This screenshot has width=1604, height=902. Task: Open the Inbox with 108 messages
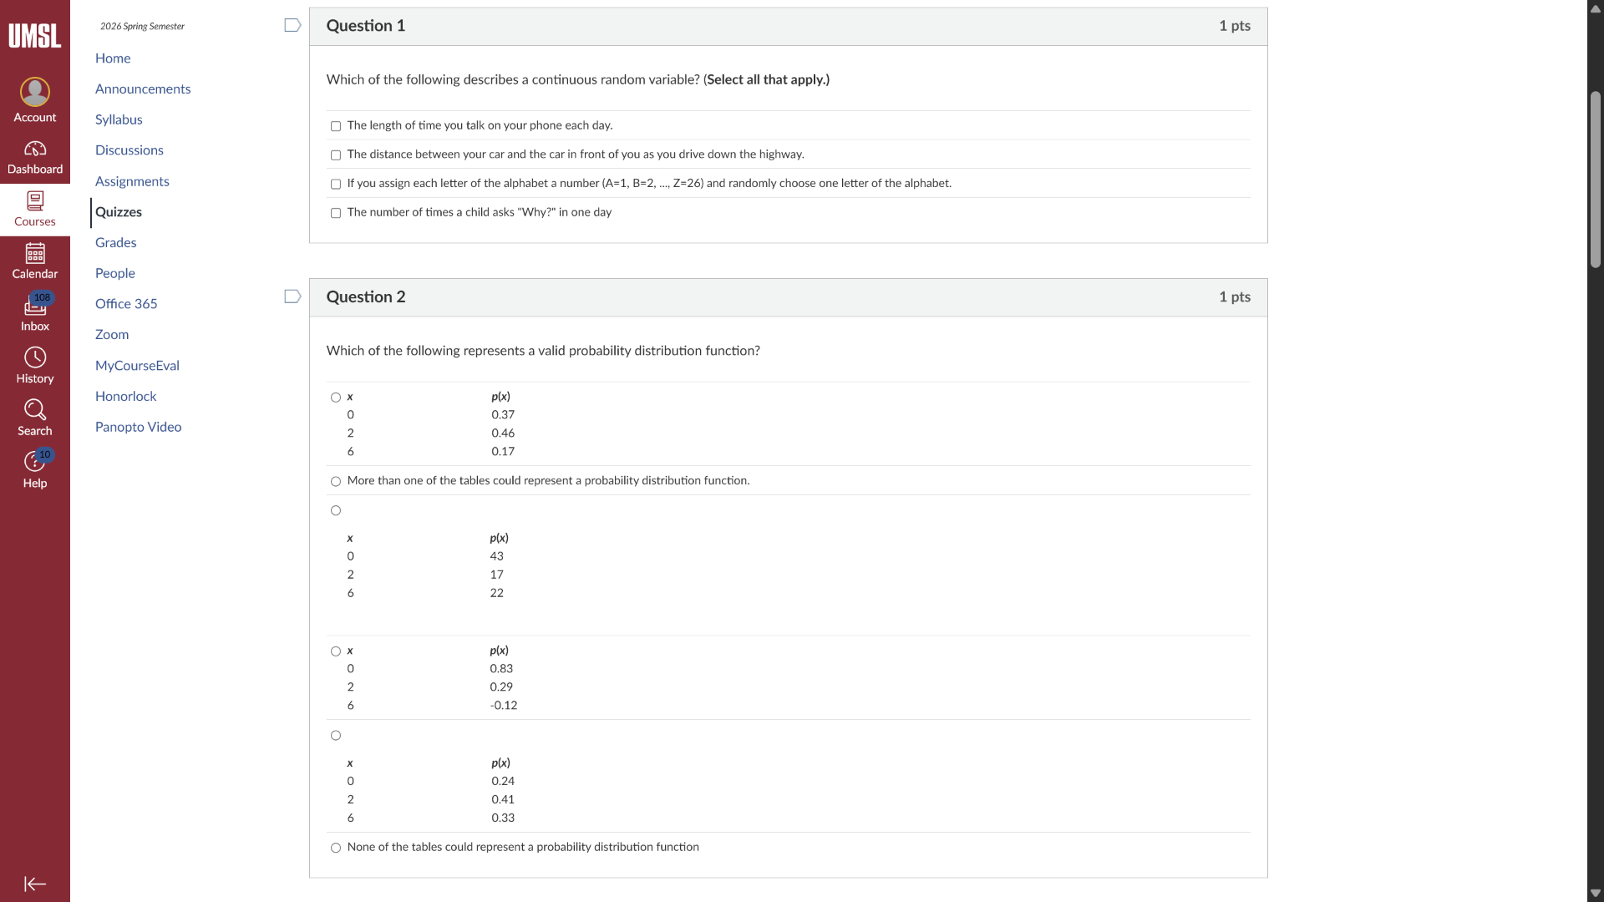point(35,307)
